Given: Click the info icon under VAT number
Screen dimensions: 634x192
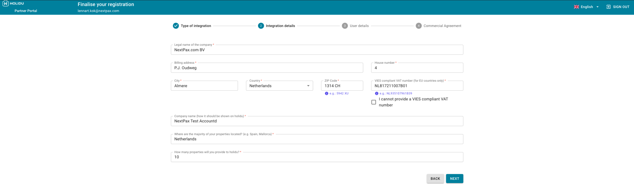Looking at the screenshot, I should pyautogui.click(x=377, y=93).
